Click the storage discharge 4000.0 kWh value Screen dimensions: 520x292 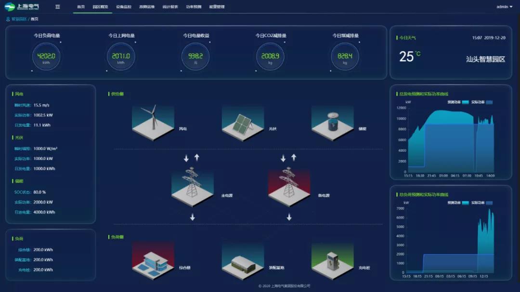[44, 212]
